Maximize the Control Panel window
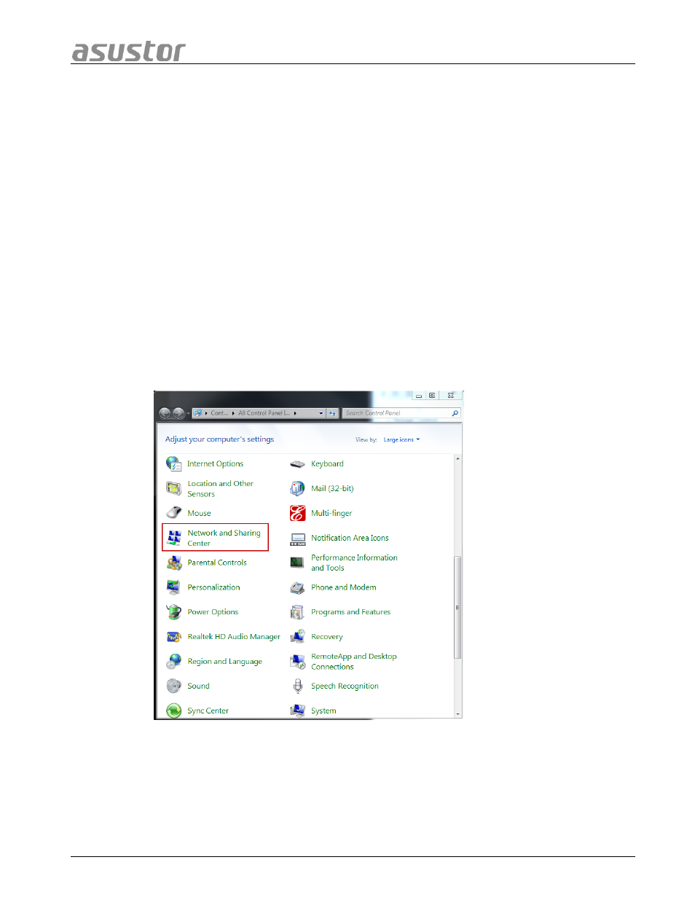The height and width of the screenshot is (900, 695). pyautogui.click(x=432, y=396)
